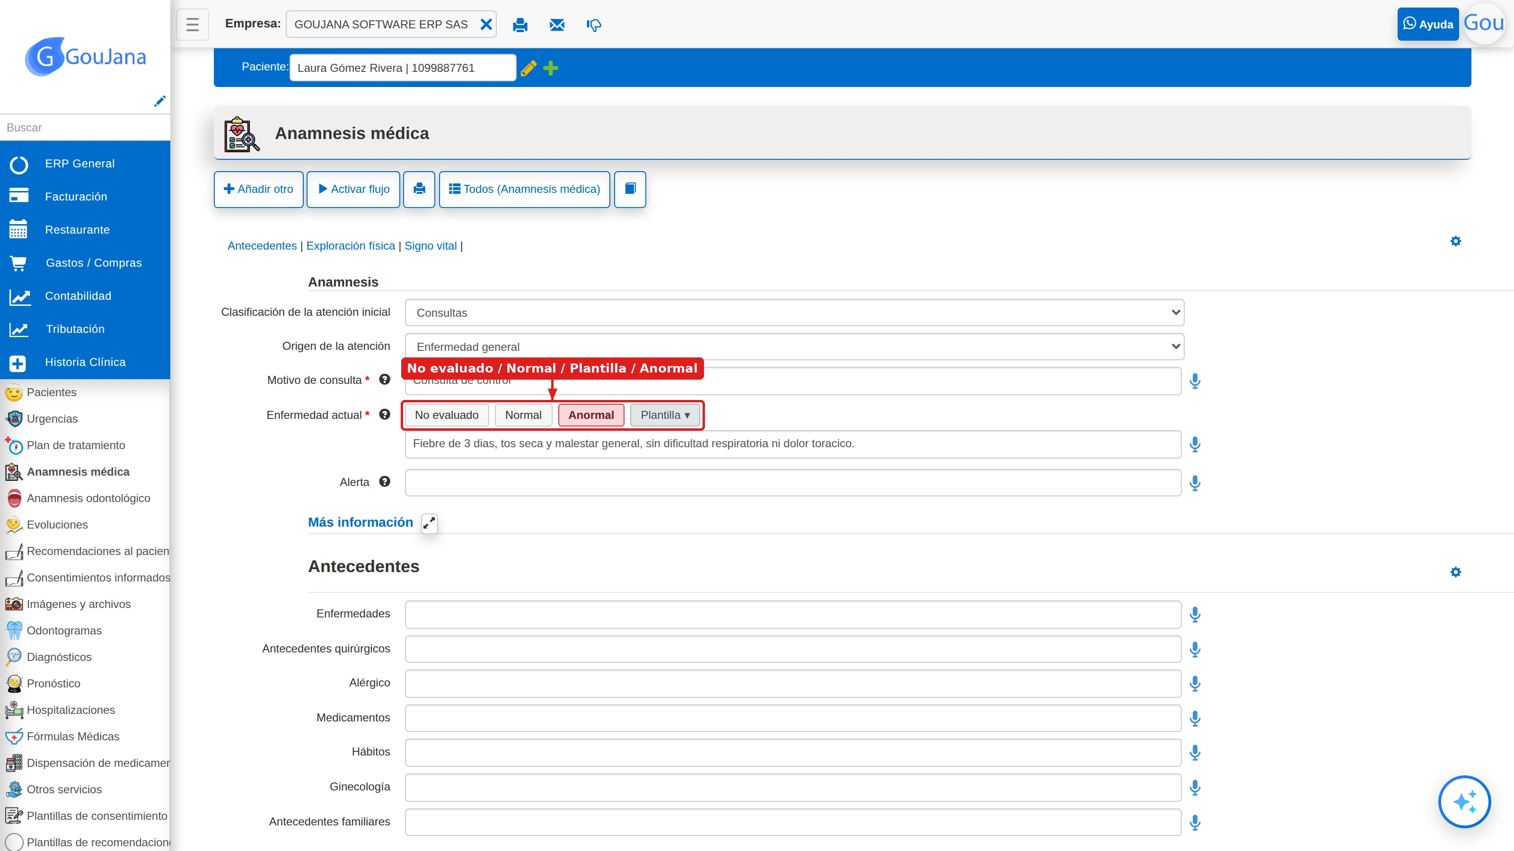
Task: Select No evaluado option
Action: click(447, 415)
